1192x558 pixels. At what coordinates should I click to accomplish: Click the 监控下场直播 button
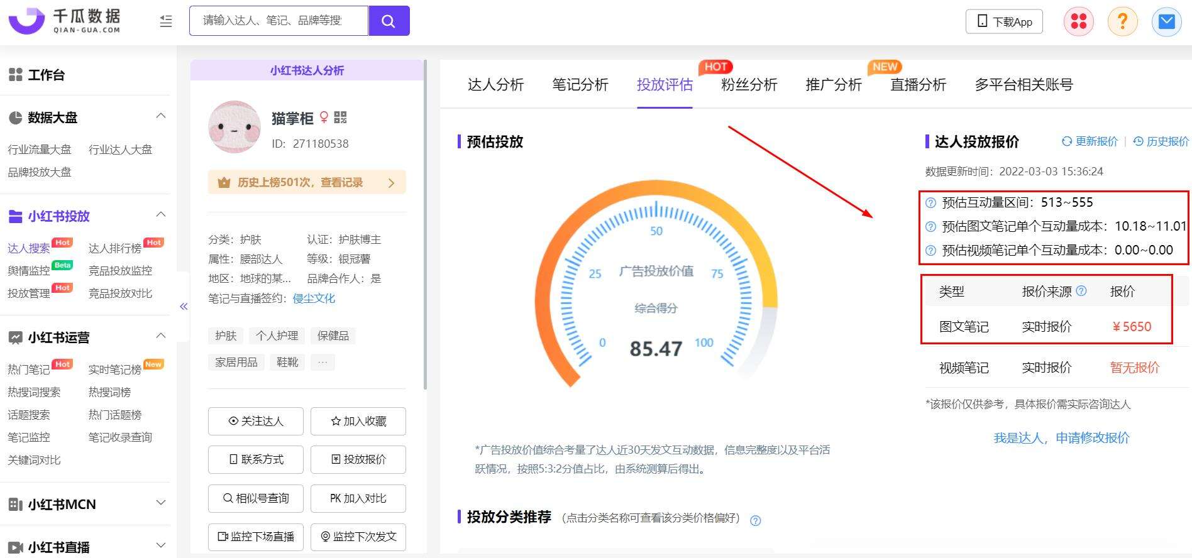coord(256,537)
